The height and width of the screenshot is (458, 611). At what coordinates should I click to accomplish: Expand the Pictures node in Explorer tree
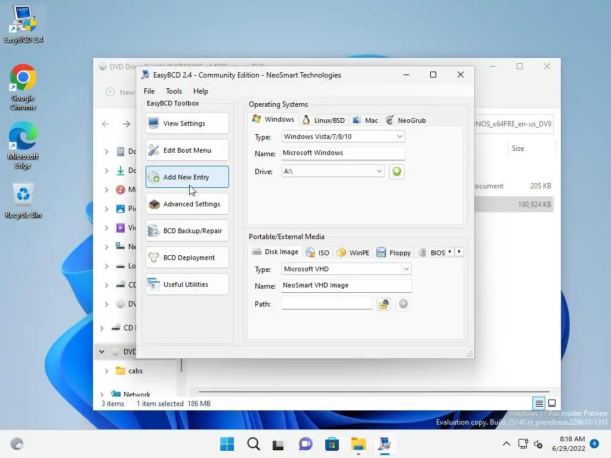tap(106, 209)
